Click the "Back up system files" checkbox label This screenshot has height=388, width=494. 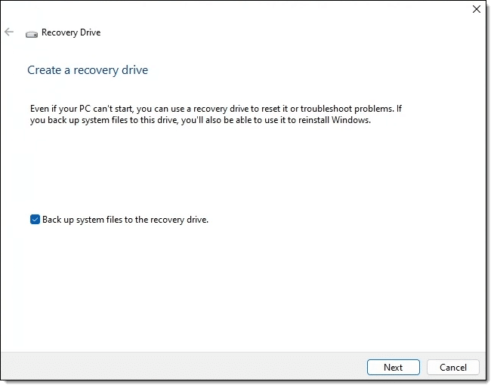pos(125,220)
